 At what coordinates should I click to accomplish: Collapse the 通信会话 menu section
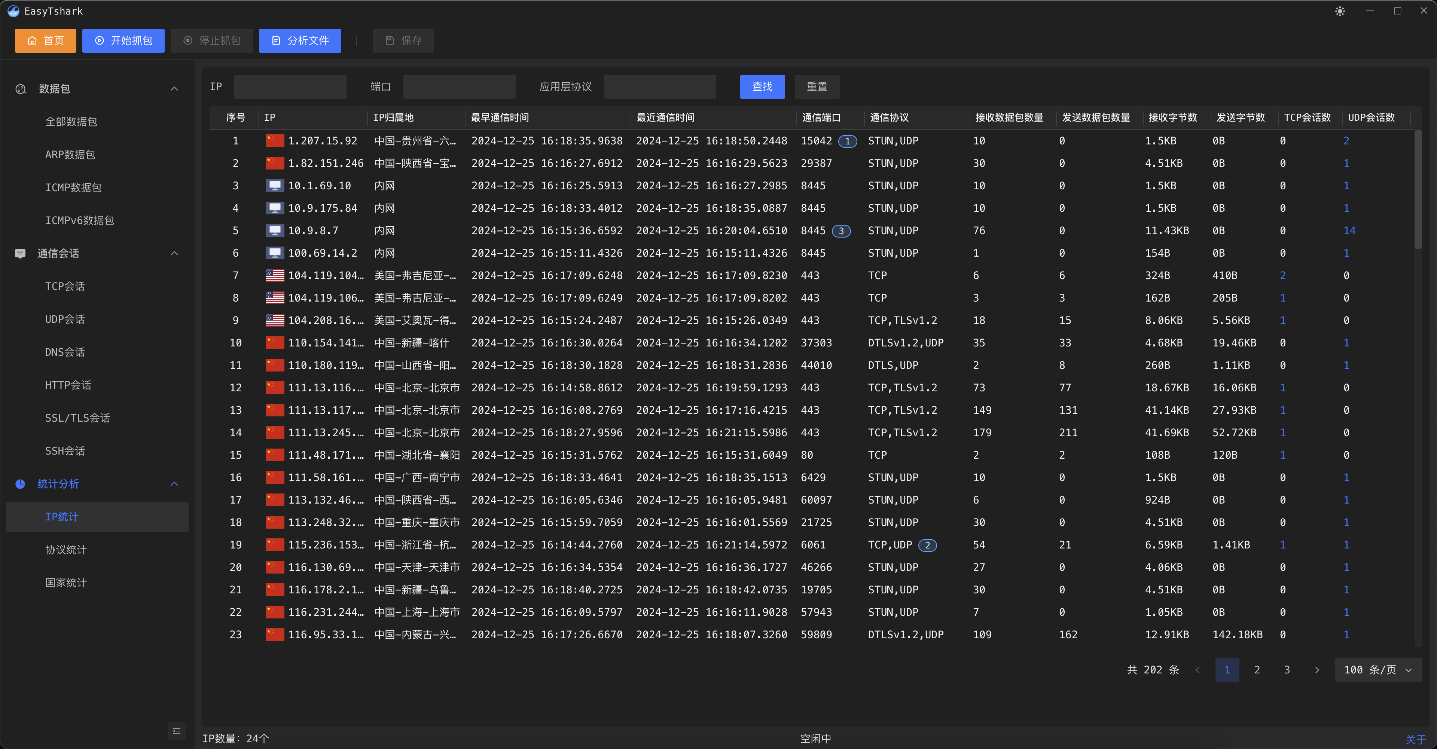174,253
